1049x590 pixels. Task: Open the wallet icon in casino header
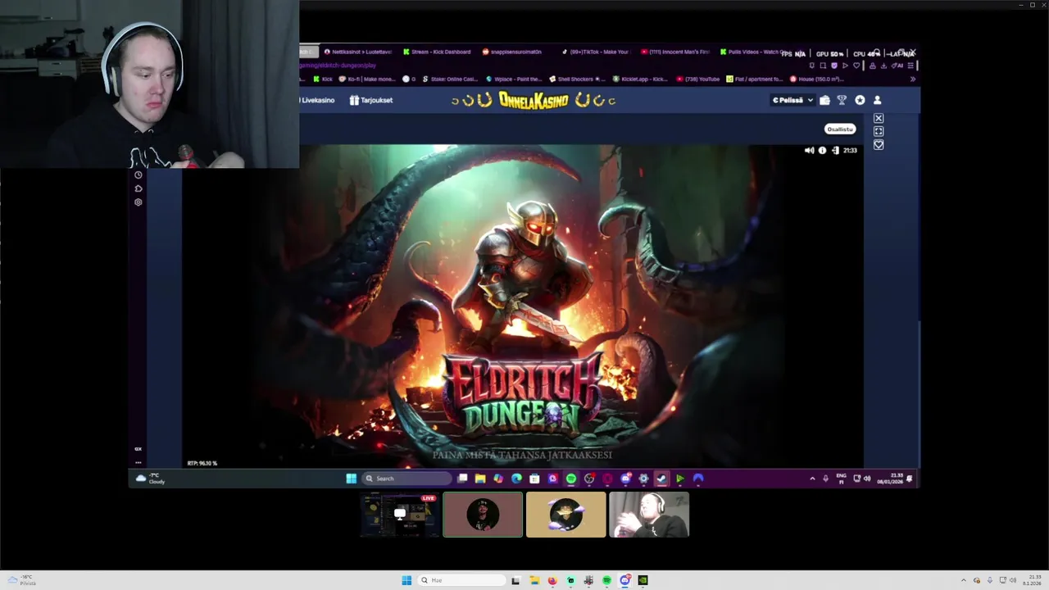[x=824, y=100]
